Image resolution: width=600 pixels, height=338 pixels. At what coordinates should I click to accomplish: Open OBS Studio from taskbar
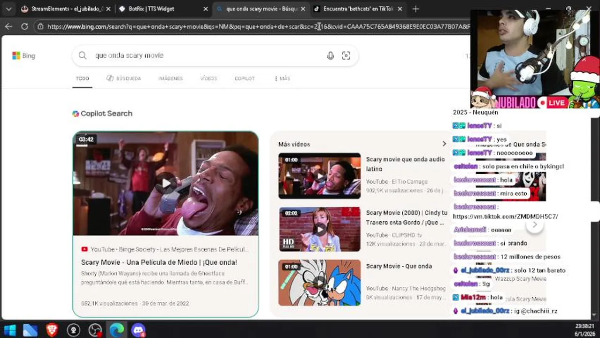pyautogui.click(x=95, y=330)
